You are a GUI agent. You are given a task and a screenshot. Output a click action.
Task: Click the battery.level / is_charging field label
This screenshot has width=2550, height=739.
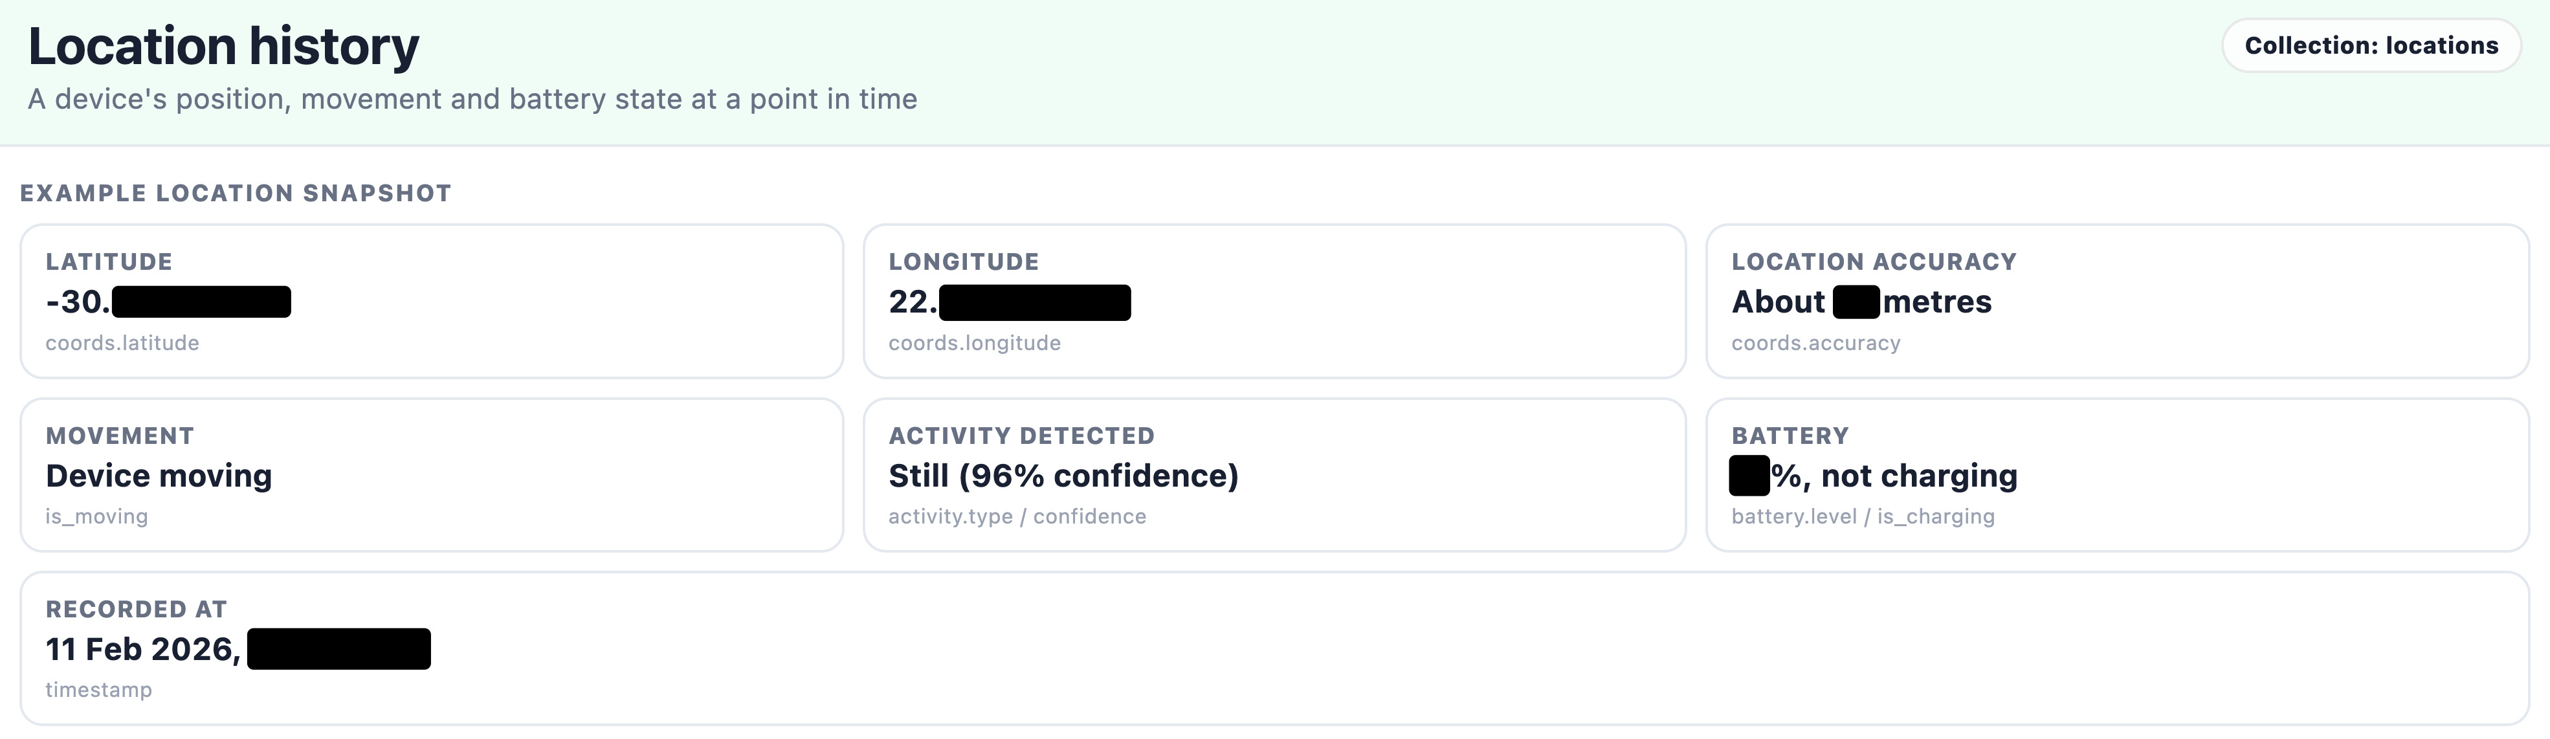(x=1863, y=516)
